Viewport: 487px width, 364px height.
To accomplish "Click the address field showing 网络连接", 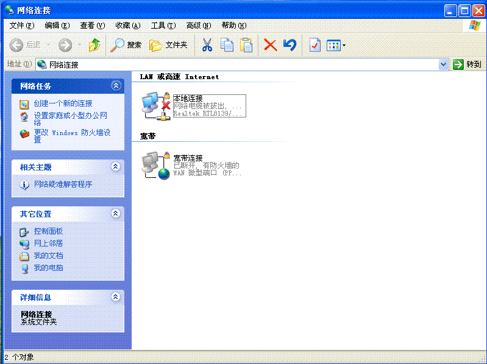I will (237, 65).
